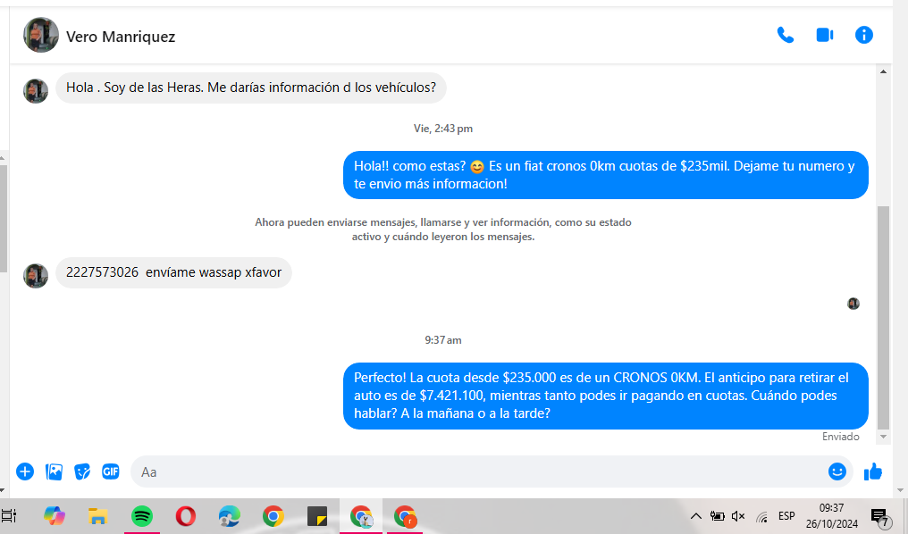Screen dimensions: 908x534
Task: Click the avatar beside the "Hola . Soy de las Heras" message
Action: [x=36, y=91]
